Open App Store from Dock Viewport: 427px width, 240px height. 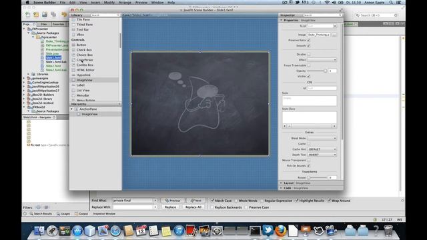click(77, 231)
